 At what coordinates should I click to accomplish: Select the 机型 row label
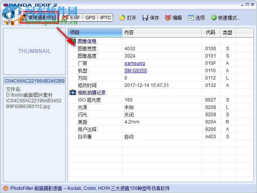coord(82,71)
